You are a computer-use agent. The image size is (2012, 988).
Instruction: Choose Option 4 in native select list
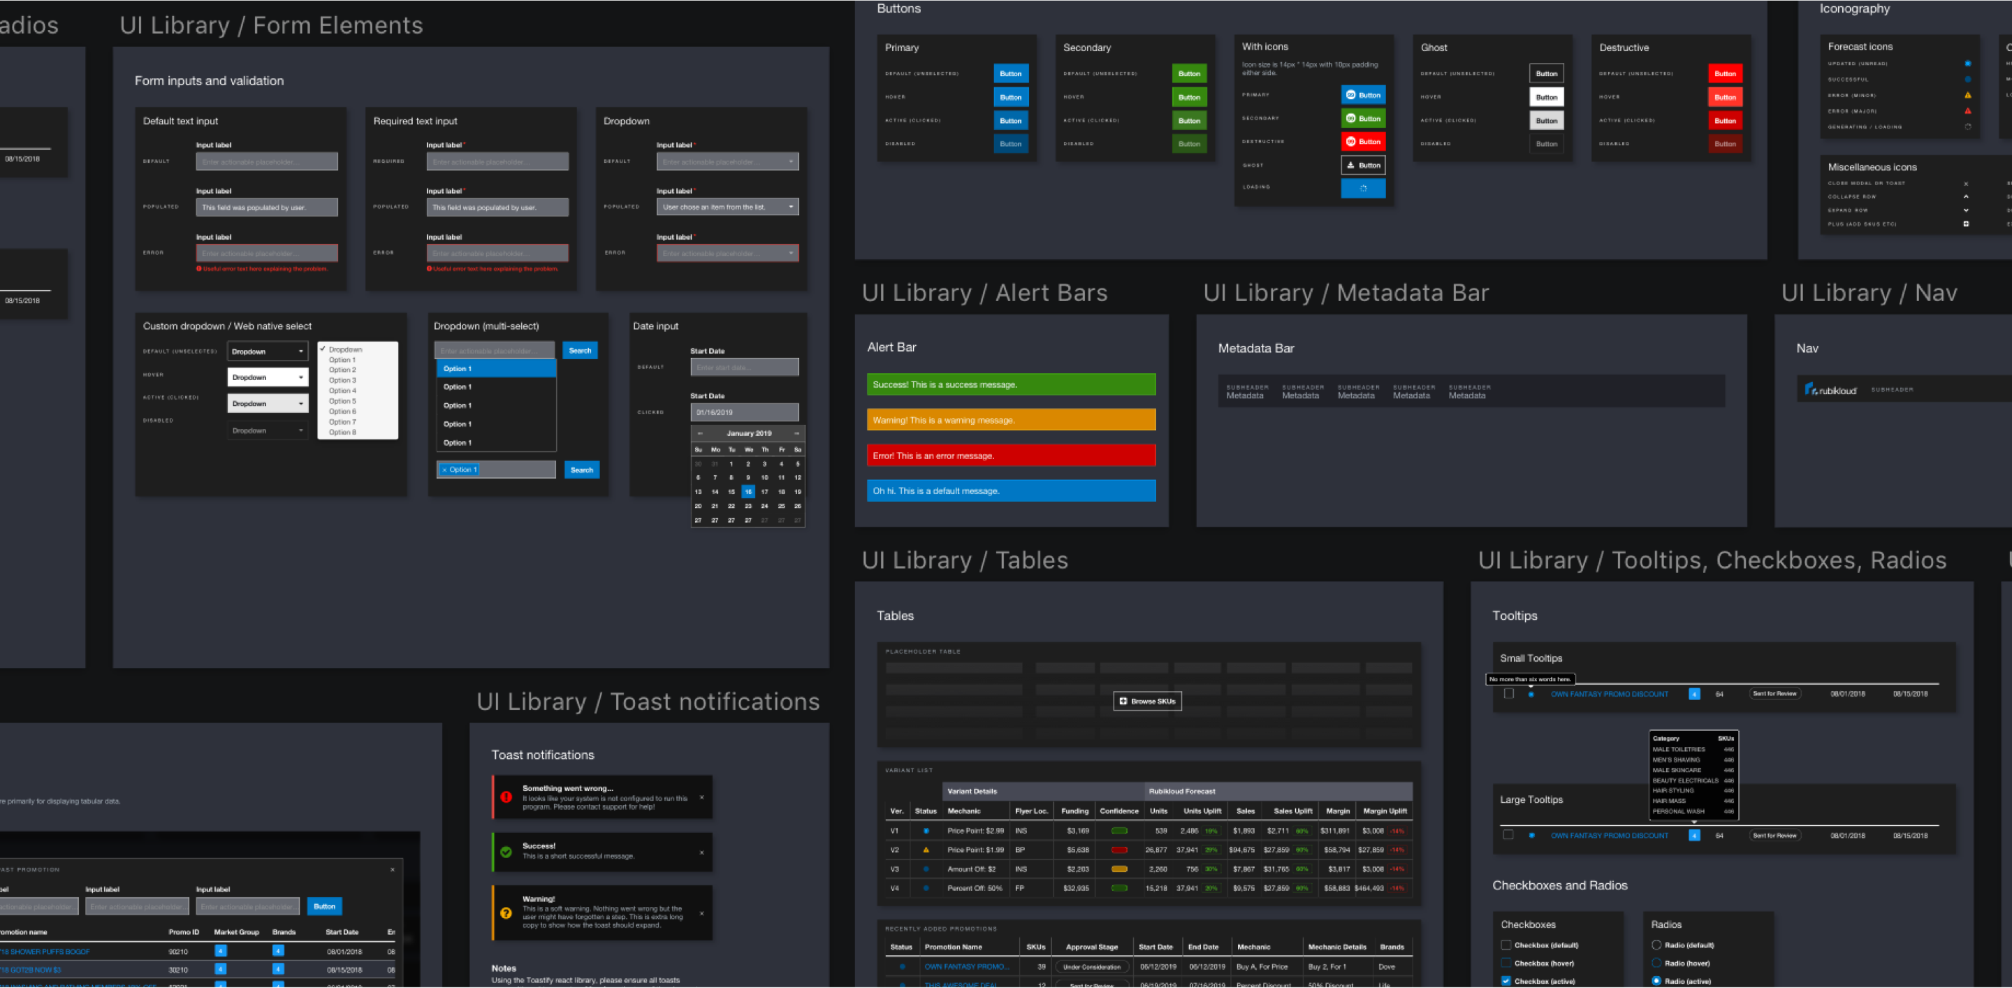tap(342, 391)
